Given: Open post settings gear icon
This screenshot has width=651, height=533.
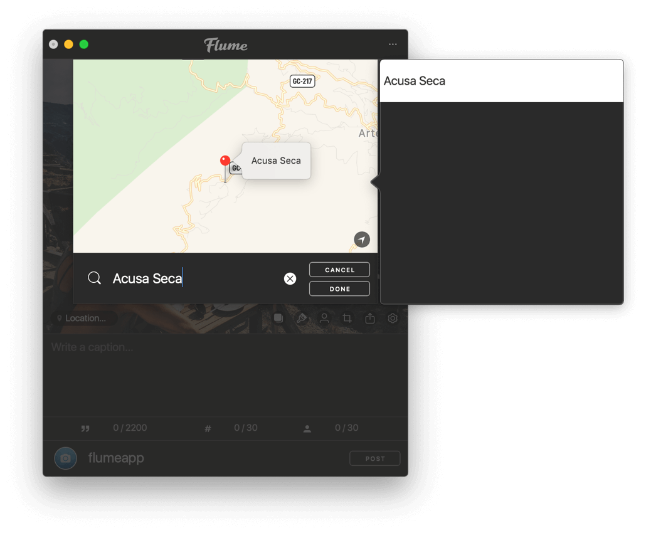Looking at the screenshot, I should (393, 319).
